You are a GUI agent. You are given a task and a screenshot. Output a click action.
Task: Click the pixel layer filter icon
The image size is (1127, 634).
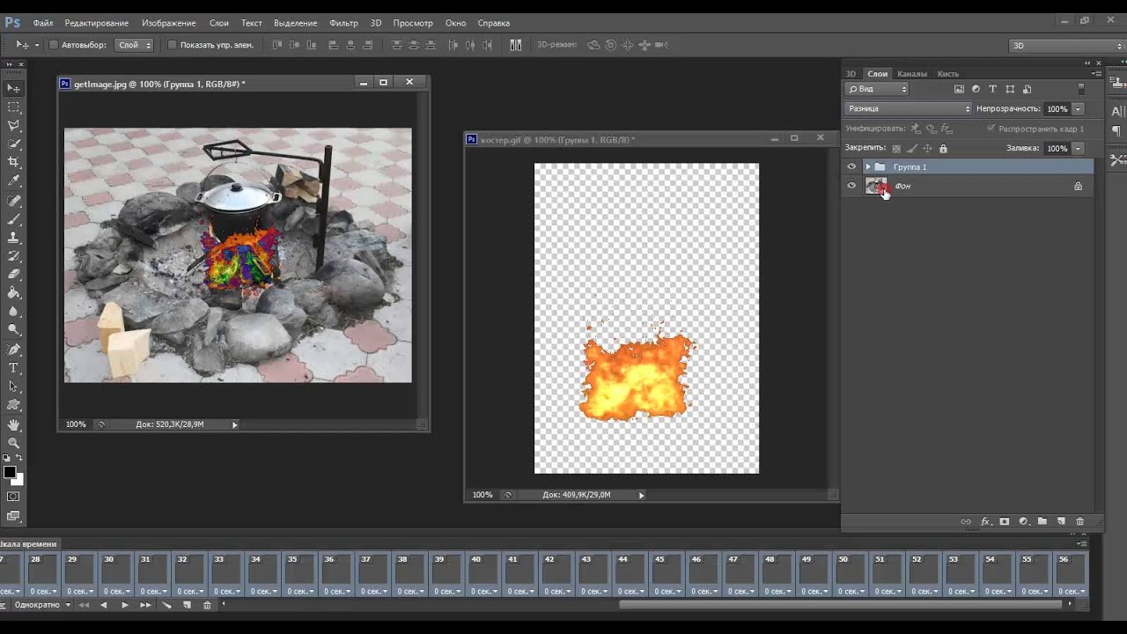point(959,89)
